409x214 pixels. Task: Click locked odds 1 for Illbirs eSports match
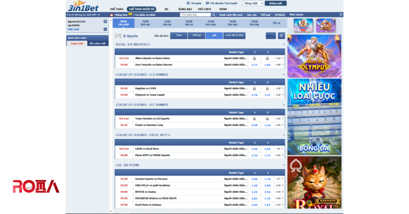click(254, 58)
